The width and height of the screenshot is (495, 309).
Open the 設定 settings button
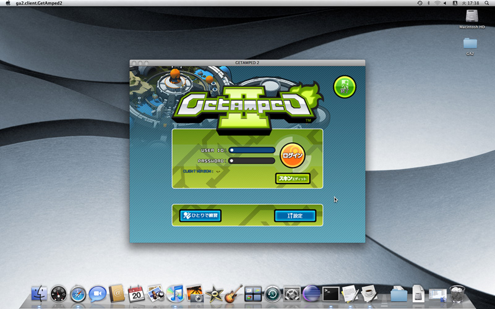click(x=295, y=216)
